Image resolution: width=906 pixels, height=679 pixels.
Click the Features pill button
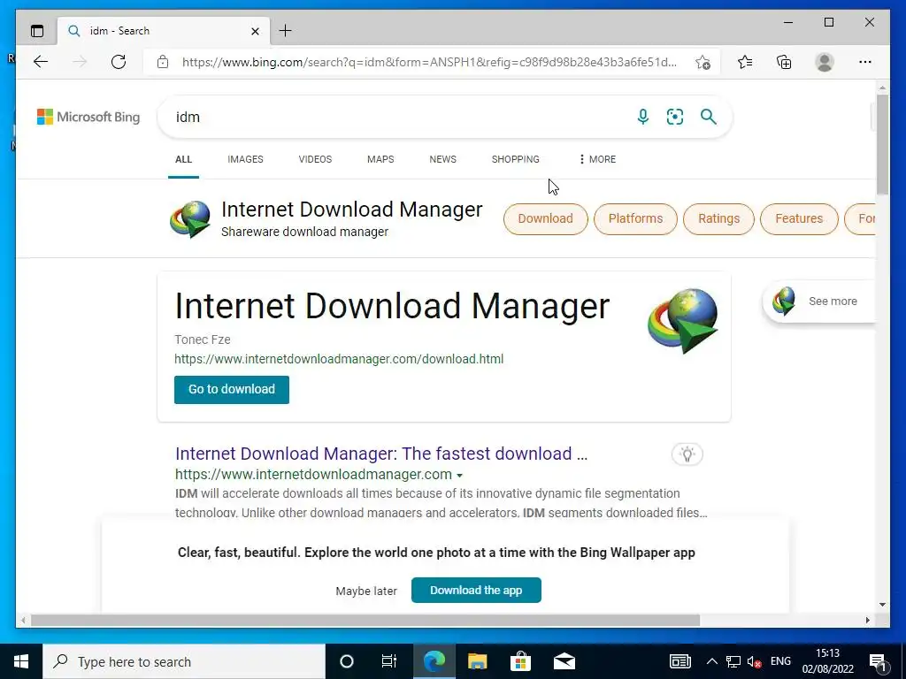click(799, 219)
